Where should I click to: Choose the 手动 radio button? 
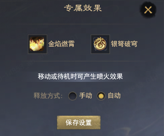pos(72,96)
